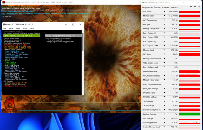Screen dimensions: 203x130
Task: Expand the Board Power Draw dropdown
Action: tap(164, 71)
